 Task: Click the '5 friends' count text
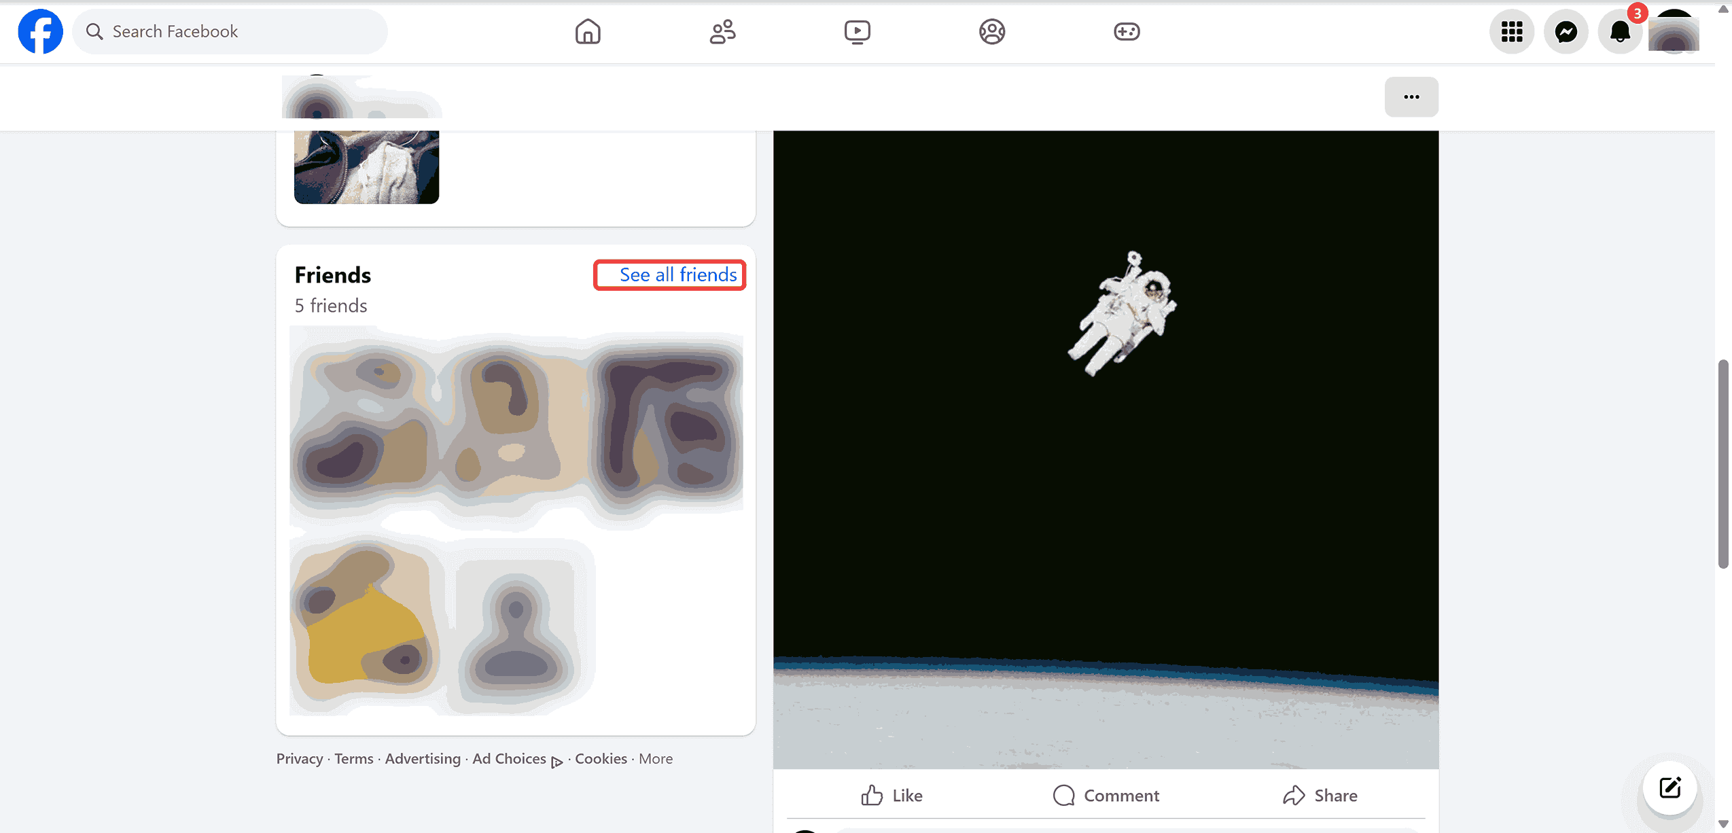coord(331,306)
